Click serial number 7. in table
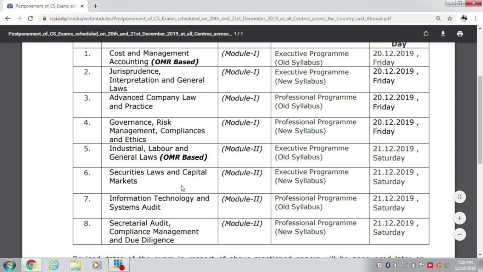 click(87, 199)
